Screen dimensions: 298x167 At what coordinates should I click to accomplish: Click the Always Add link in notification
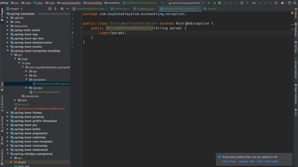tap(246, 161)
